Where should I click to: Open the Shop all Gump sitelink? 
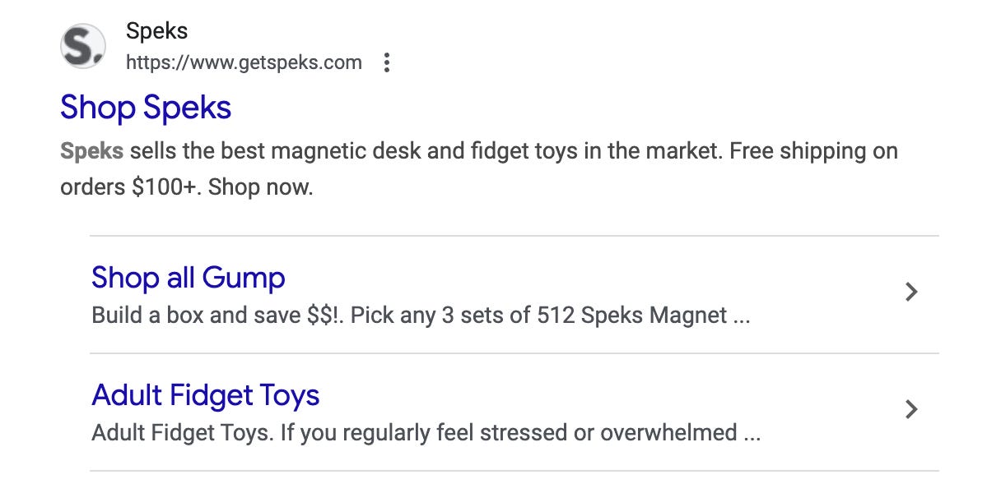click(x=189, y=279)
